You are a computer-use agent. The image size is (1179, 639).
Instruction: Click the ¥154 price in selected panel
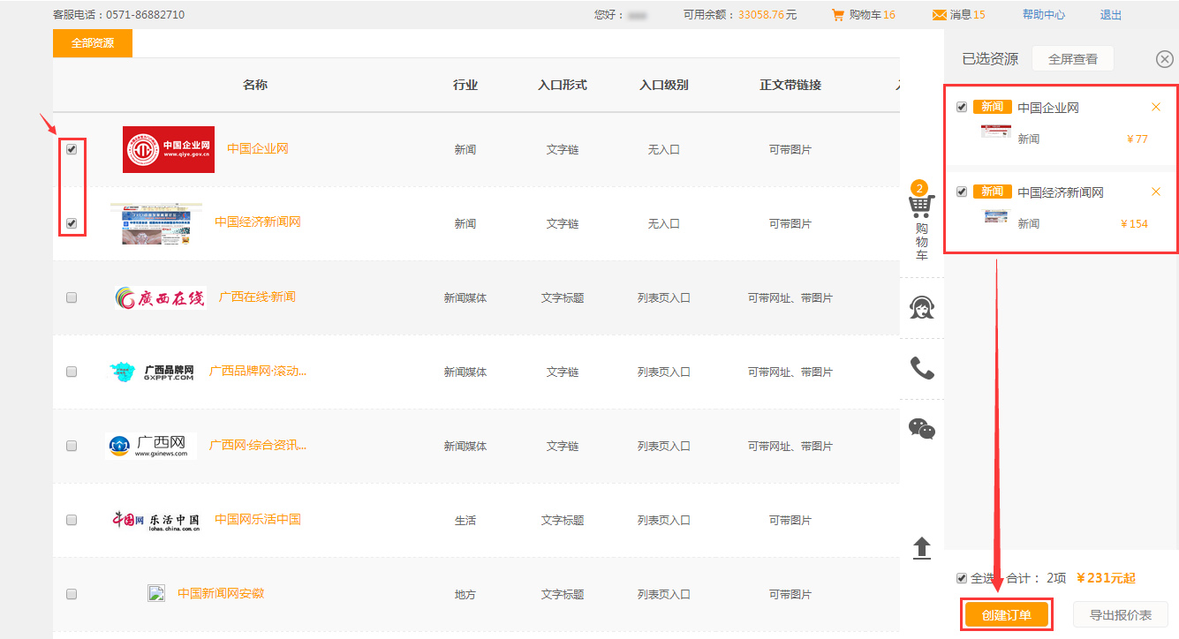point(1135,223)
